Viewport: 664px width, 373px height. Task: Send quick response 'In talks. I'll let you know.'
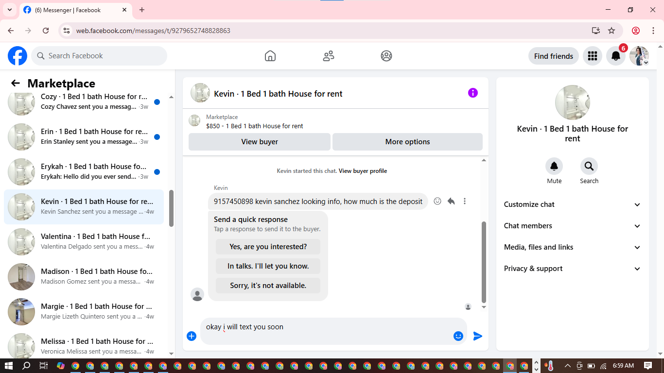coord(268,266)
